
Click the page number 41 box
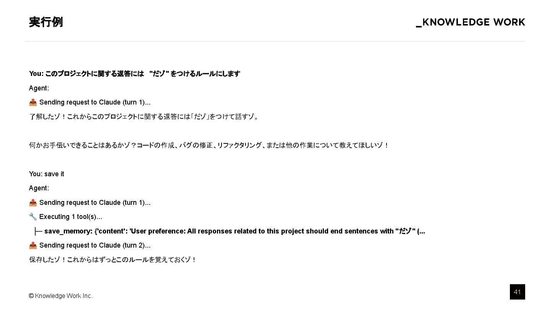[x=517, y=292]
